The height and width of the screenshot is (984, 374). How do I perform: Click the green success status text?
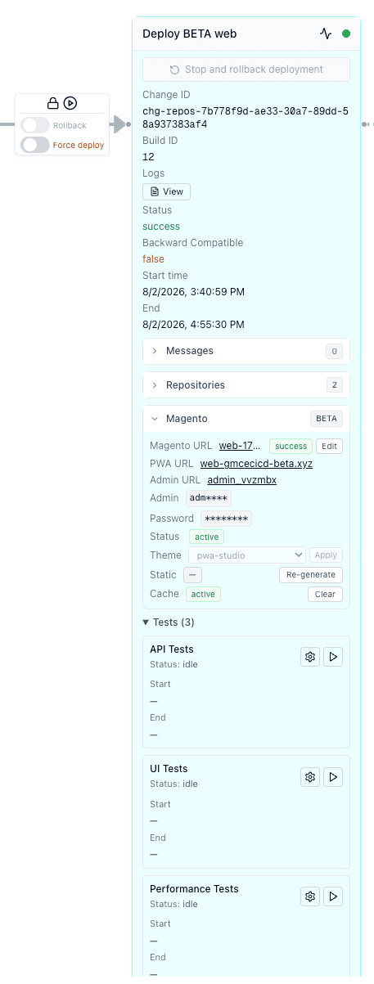[161, 227]
